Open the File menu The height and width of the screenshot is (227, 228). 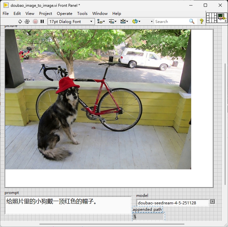tap(6, 13)
